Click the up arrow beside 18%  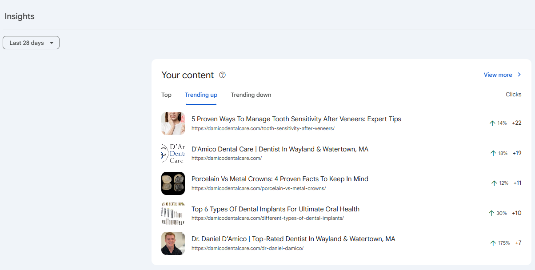pyautogui.click(x=493, y=153)
